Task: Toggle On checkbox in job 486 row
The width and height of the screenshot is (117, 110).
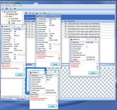Action: (29, 24)
